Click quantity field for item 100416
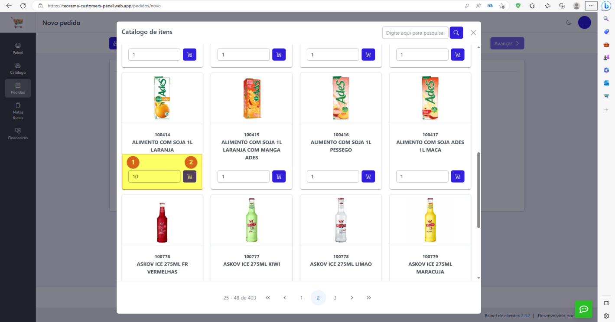This screenshot has width=615, height=322. [x=333, y=177]
